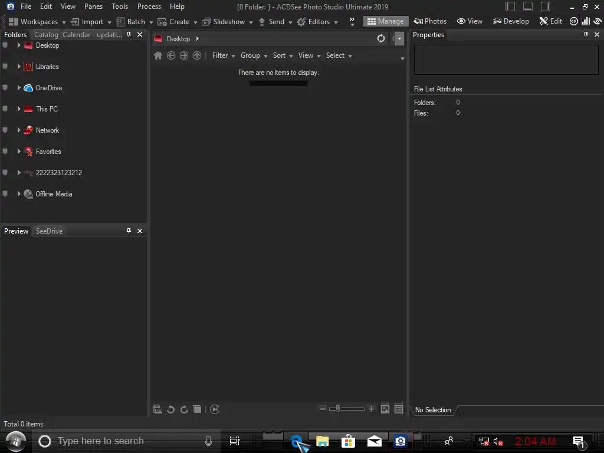Click the add to image basket icon
Viewport: 604px width, 453px height.
[x=157, y=409]
